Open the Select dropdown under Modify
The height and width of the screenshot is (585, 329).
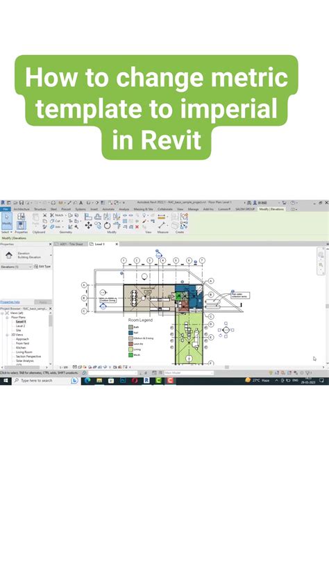(6, 232)
